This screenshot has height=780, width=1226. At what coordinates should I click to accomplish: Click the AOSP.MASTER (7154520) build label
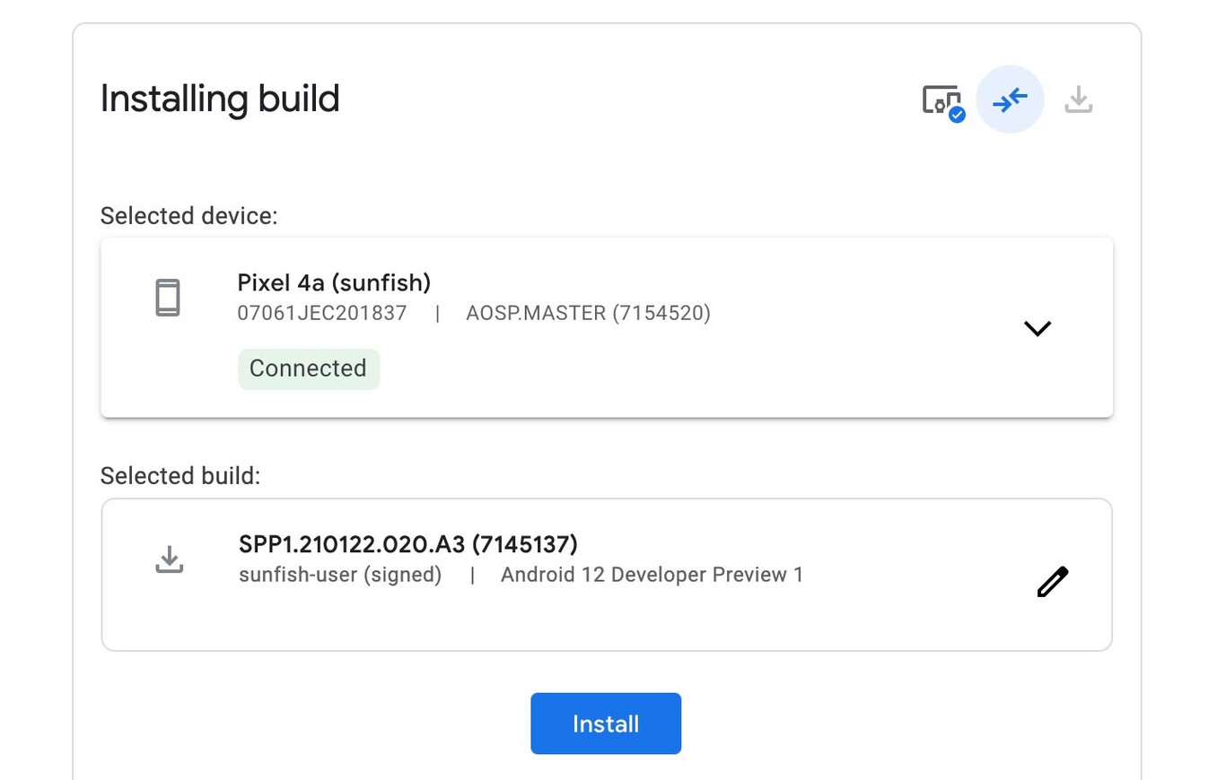click(588, 313)
